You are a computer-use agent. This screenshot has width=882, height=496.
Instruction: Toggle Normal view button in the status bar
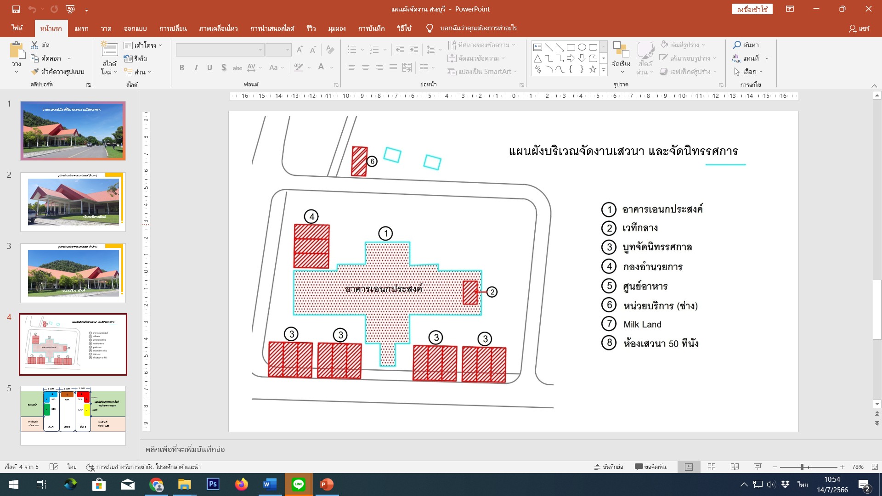[689, 467]
